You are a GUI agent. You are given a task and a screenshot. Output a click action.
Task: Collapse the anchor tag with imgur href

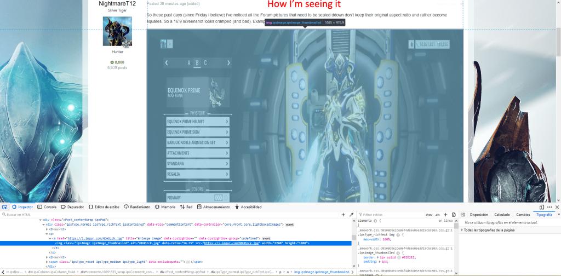[x=50, y=238]
